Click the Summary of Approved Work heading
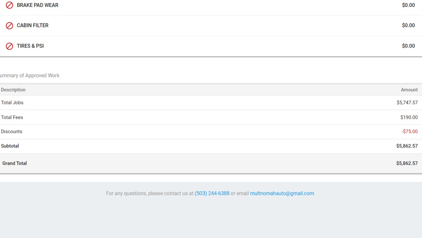Image resolution: width=422 pixels, height=238 pixels. [30, 75]
